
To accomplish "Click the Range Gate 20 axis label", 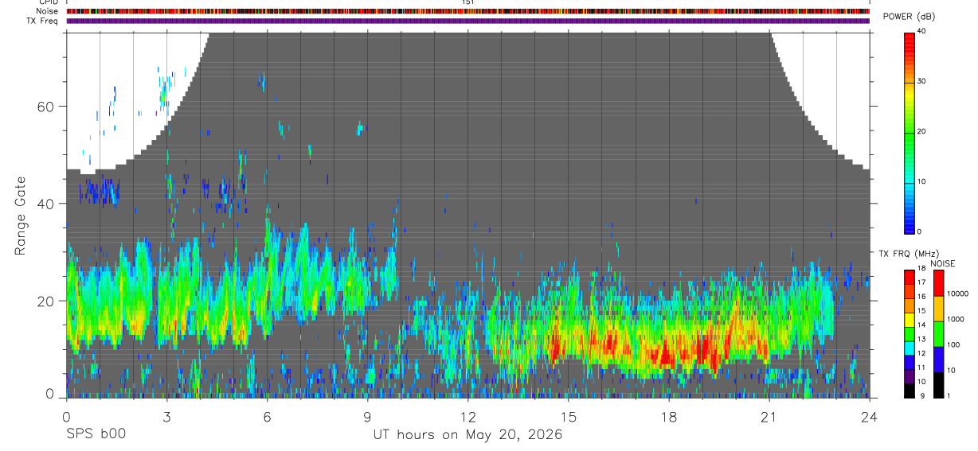I will [45, 301].
